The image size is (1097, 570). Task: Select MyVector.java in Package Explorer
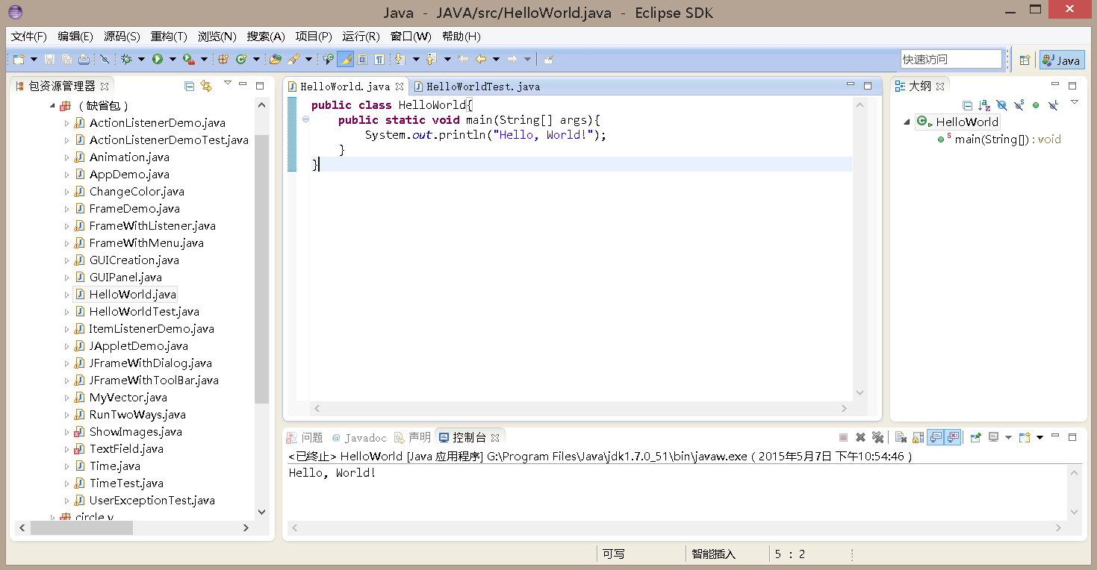pyautogui.click(x=128, y=398)
